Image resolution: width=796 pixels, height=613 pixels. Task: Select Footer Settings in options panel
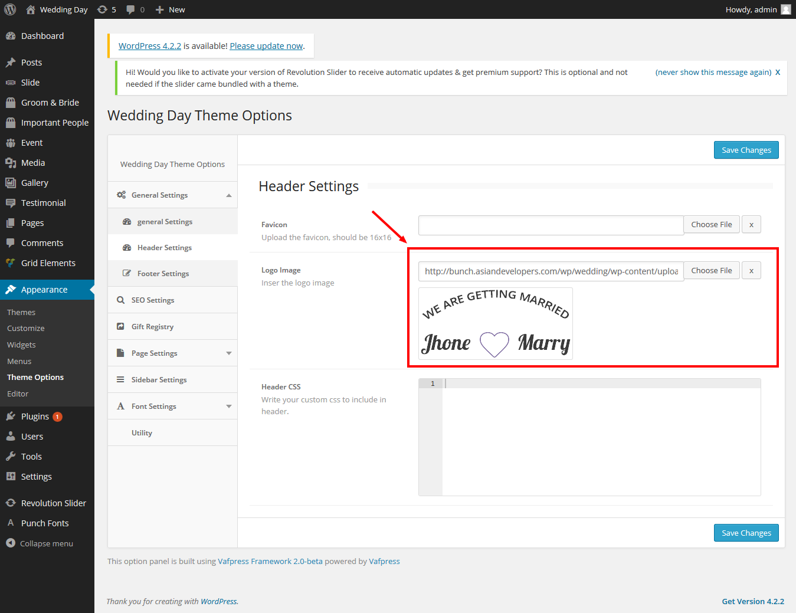pyautogui.click(x=163, y=274)
